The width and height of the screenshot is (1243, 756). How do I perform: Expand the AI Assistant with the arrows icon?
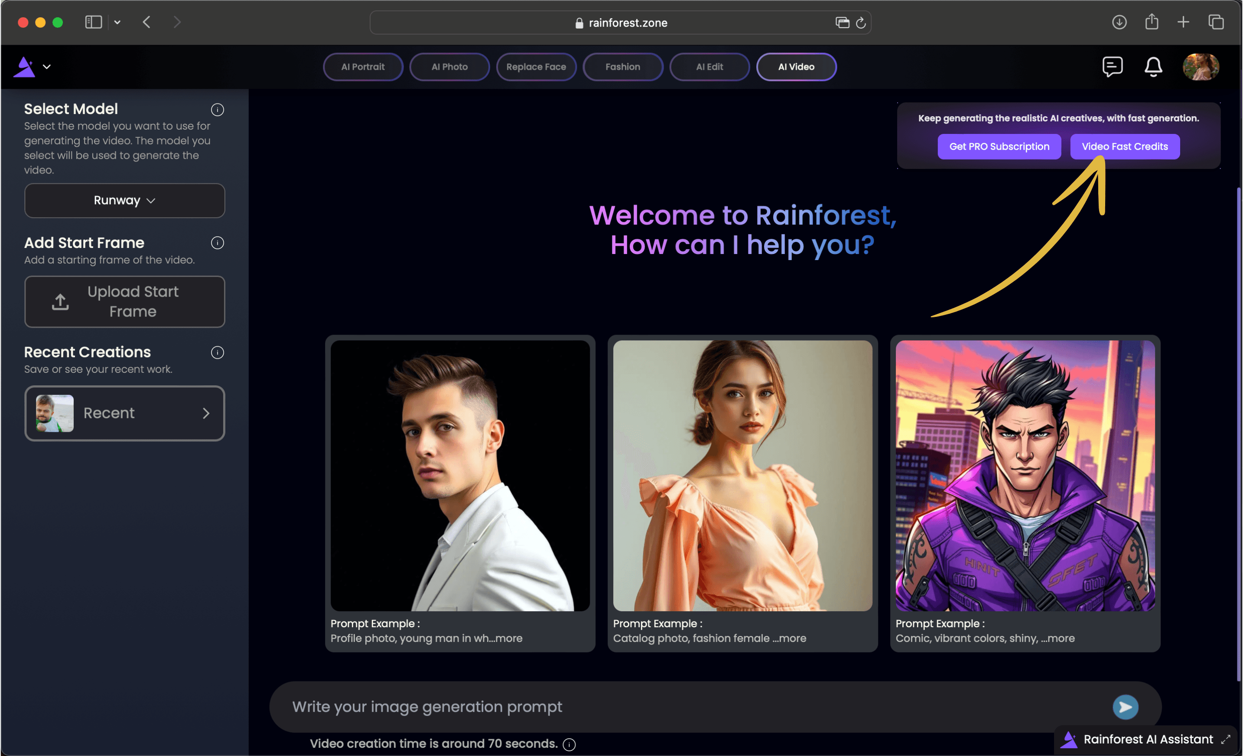[x=1225, y=739]
